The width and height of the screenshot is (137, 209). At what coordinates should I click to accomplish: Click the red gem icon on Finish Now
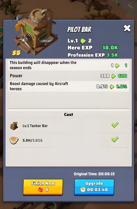[x=40, y=189]
